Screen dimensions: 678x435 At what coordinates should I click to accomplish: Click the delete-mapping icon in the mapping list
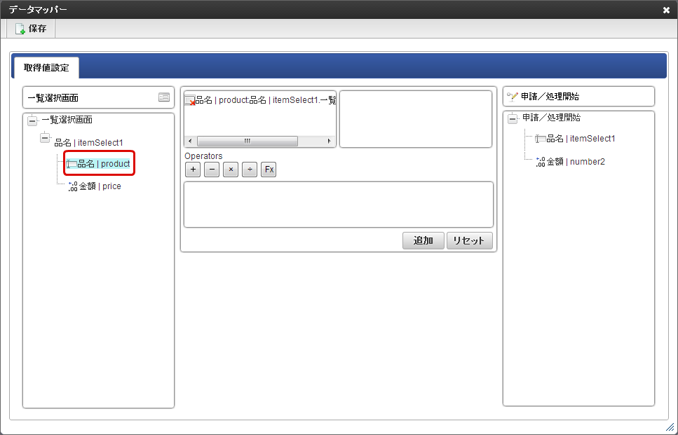(190, 101)
